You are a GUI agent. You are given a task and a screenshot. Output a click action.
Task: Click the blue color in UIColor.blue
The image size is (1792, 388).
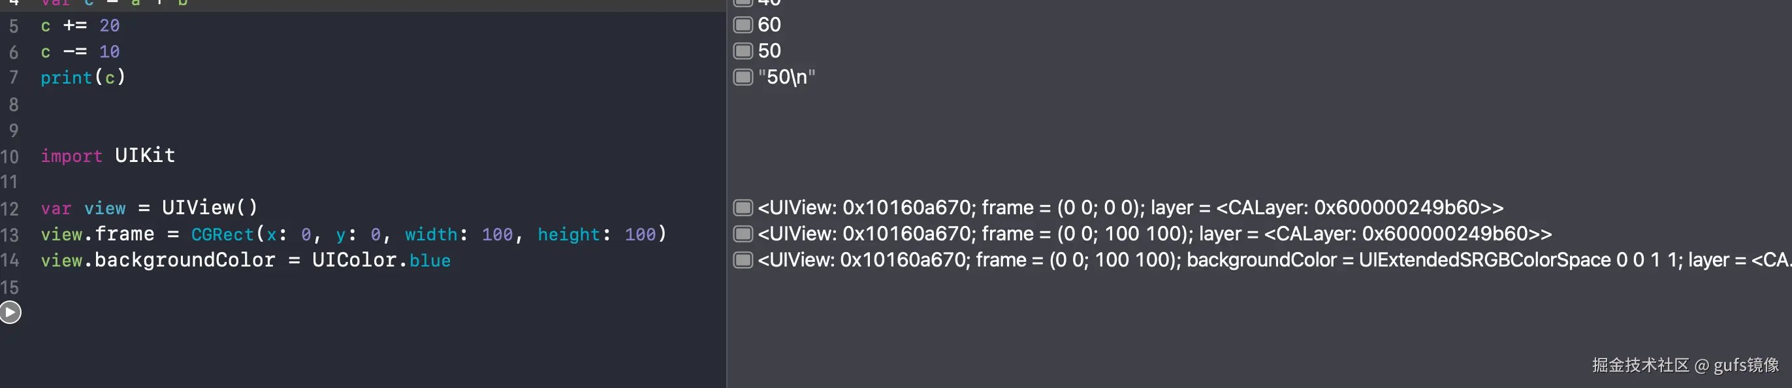point(430,261)
